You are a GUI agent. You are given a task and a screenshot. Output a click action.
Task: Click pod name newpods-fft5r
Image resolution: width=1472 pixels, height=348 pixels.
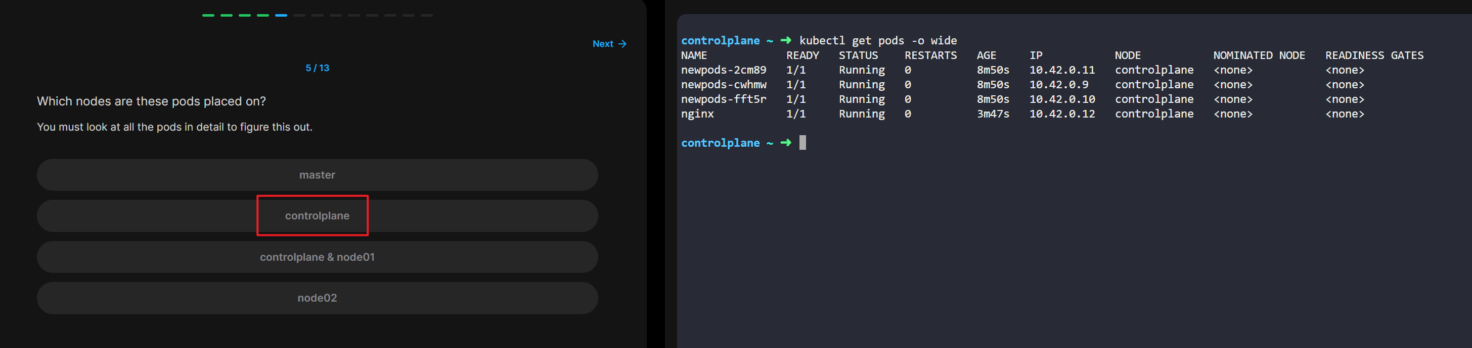click(x=724, y=99)
